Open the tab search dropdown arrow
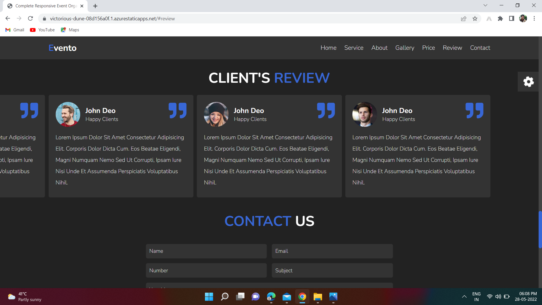Viewport: 542px width, 305px height. coord(486,5)
